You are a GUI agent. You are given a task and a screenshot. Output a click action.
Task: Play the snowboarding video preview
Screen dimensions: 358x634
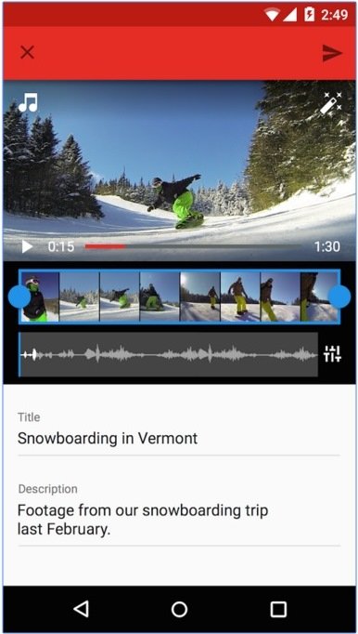pos(27,246)
